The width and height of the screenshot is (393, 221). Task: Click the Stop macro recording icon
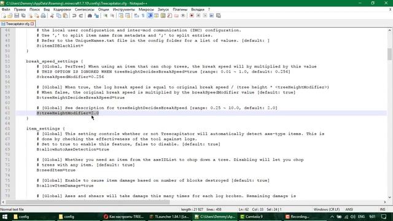(x=198, y=15)
